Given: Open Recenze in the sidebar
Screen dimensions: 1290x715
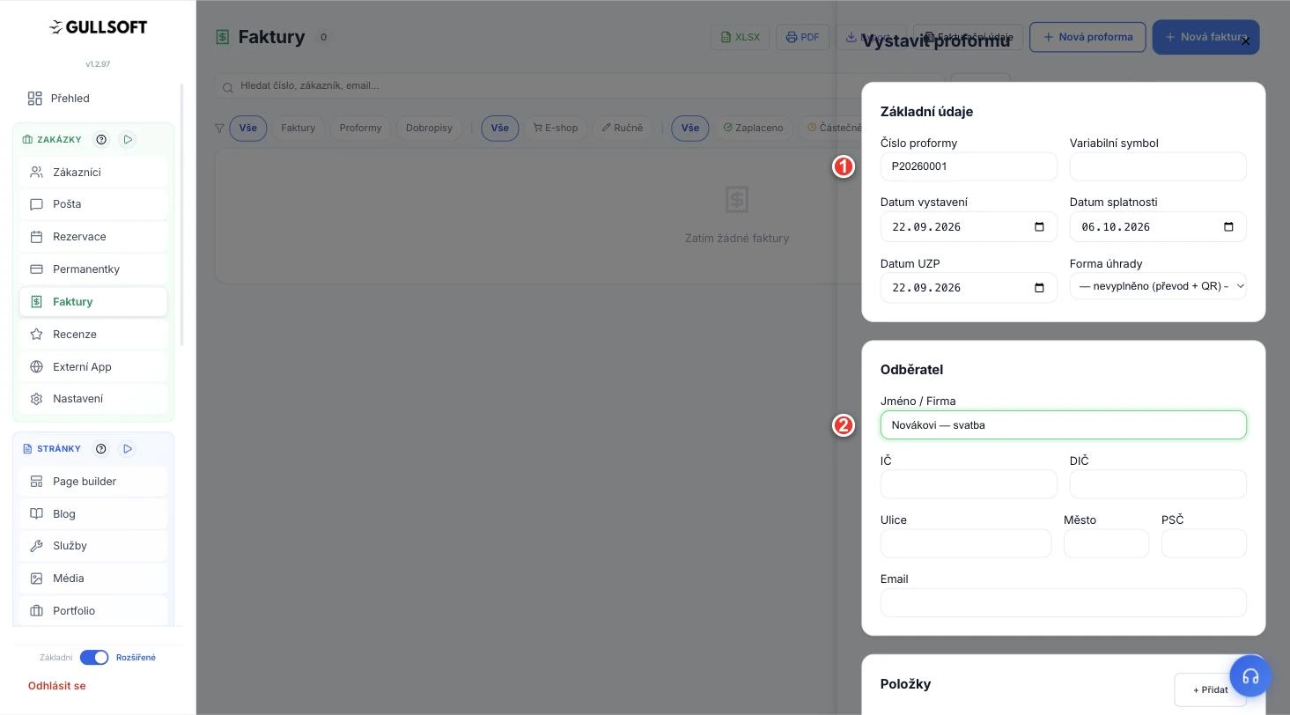Looking at the screenshot, I should click(93, 335).
